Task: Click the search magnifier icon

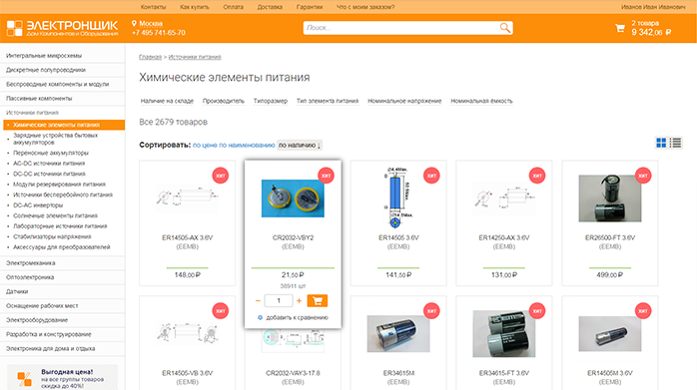Action: click(x=505, y=28)
